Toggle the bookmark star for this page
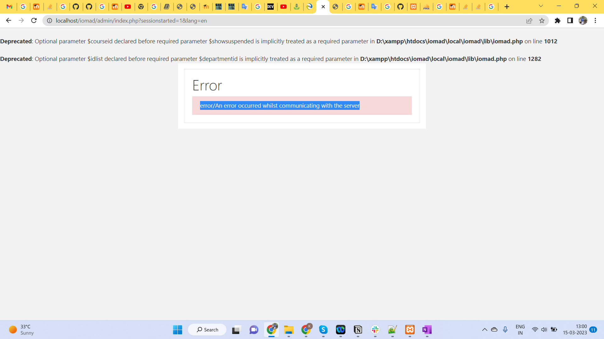The height and width of the screenshot is (339, 604). [542, 21]
